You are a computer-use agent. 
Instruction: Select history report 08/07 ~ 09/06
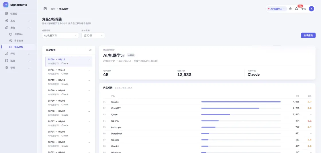pyautogui.click(x=69, y=123)
